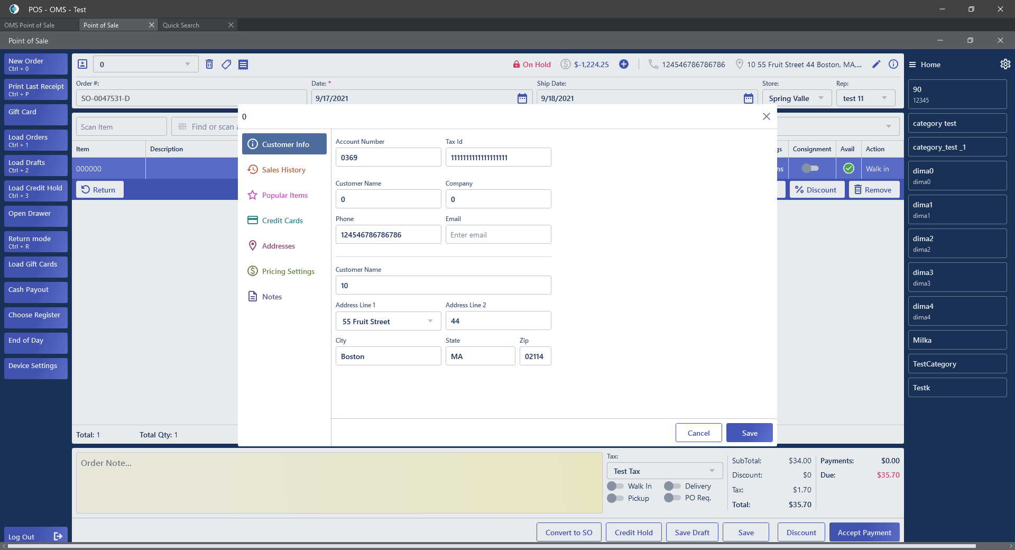Viewport: 1015px width, 550px height.
Task: Open the Ship Date calendar picker
Action: point(748,98)
